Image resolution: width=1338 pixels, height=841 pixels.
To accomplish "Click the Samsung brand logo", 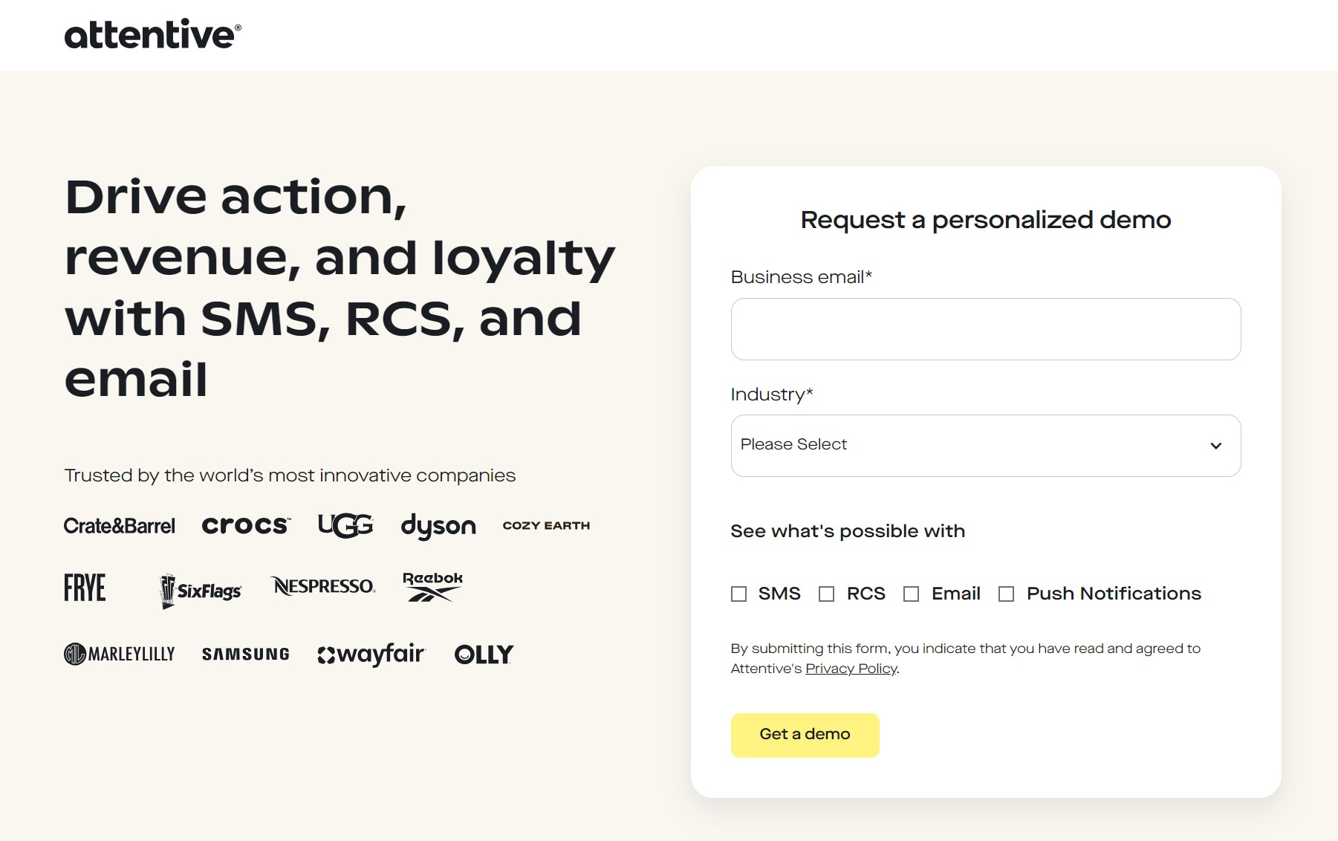I will click(x=245, y=655).
